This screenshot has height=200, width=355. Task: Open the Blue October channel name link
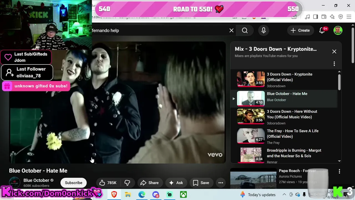click(36, 180)
